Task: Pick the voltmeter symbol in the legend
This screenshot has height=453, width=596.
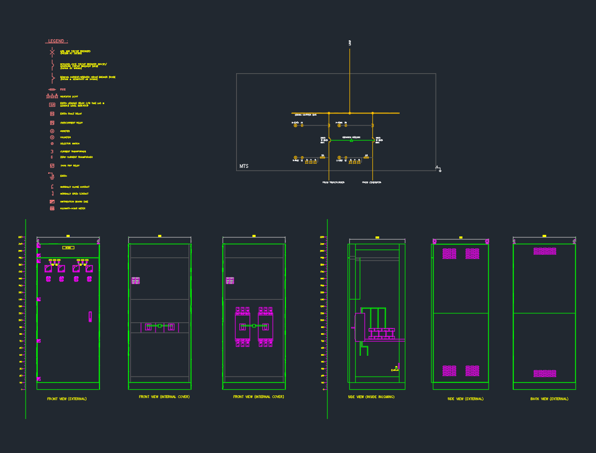Action: pos(52,137)
